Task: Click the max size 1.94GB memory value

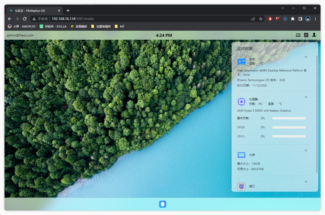Action: click(255, 164)
